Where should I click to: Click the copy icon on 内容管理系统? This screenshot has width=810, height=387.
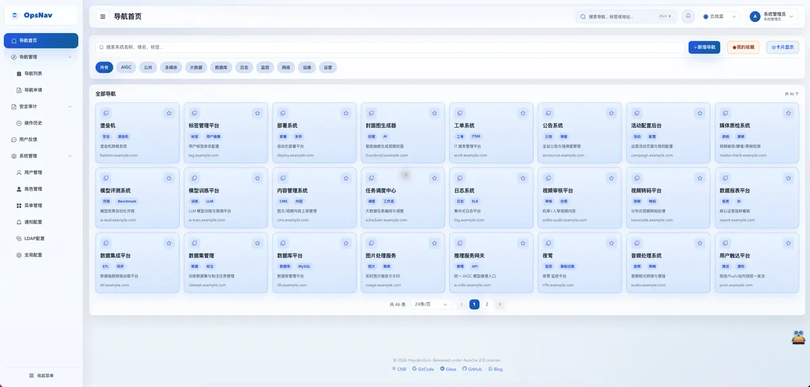click(283, 178)
